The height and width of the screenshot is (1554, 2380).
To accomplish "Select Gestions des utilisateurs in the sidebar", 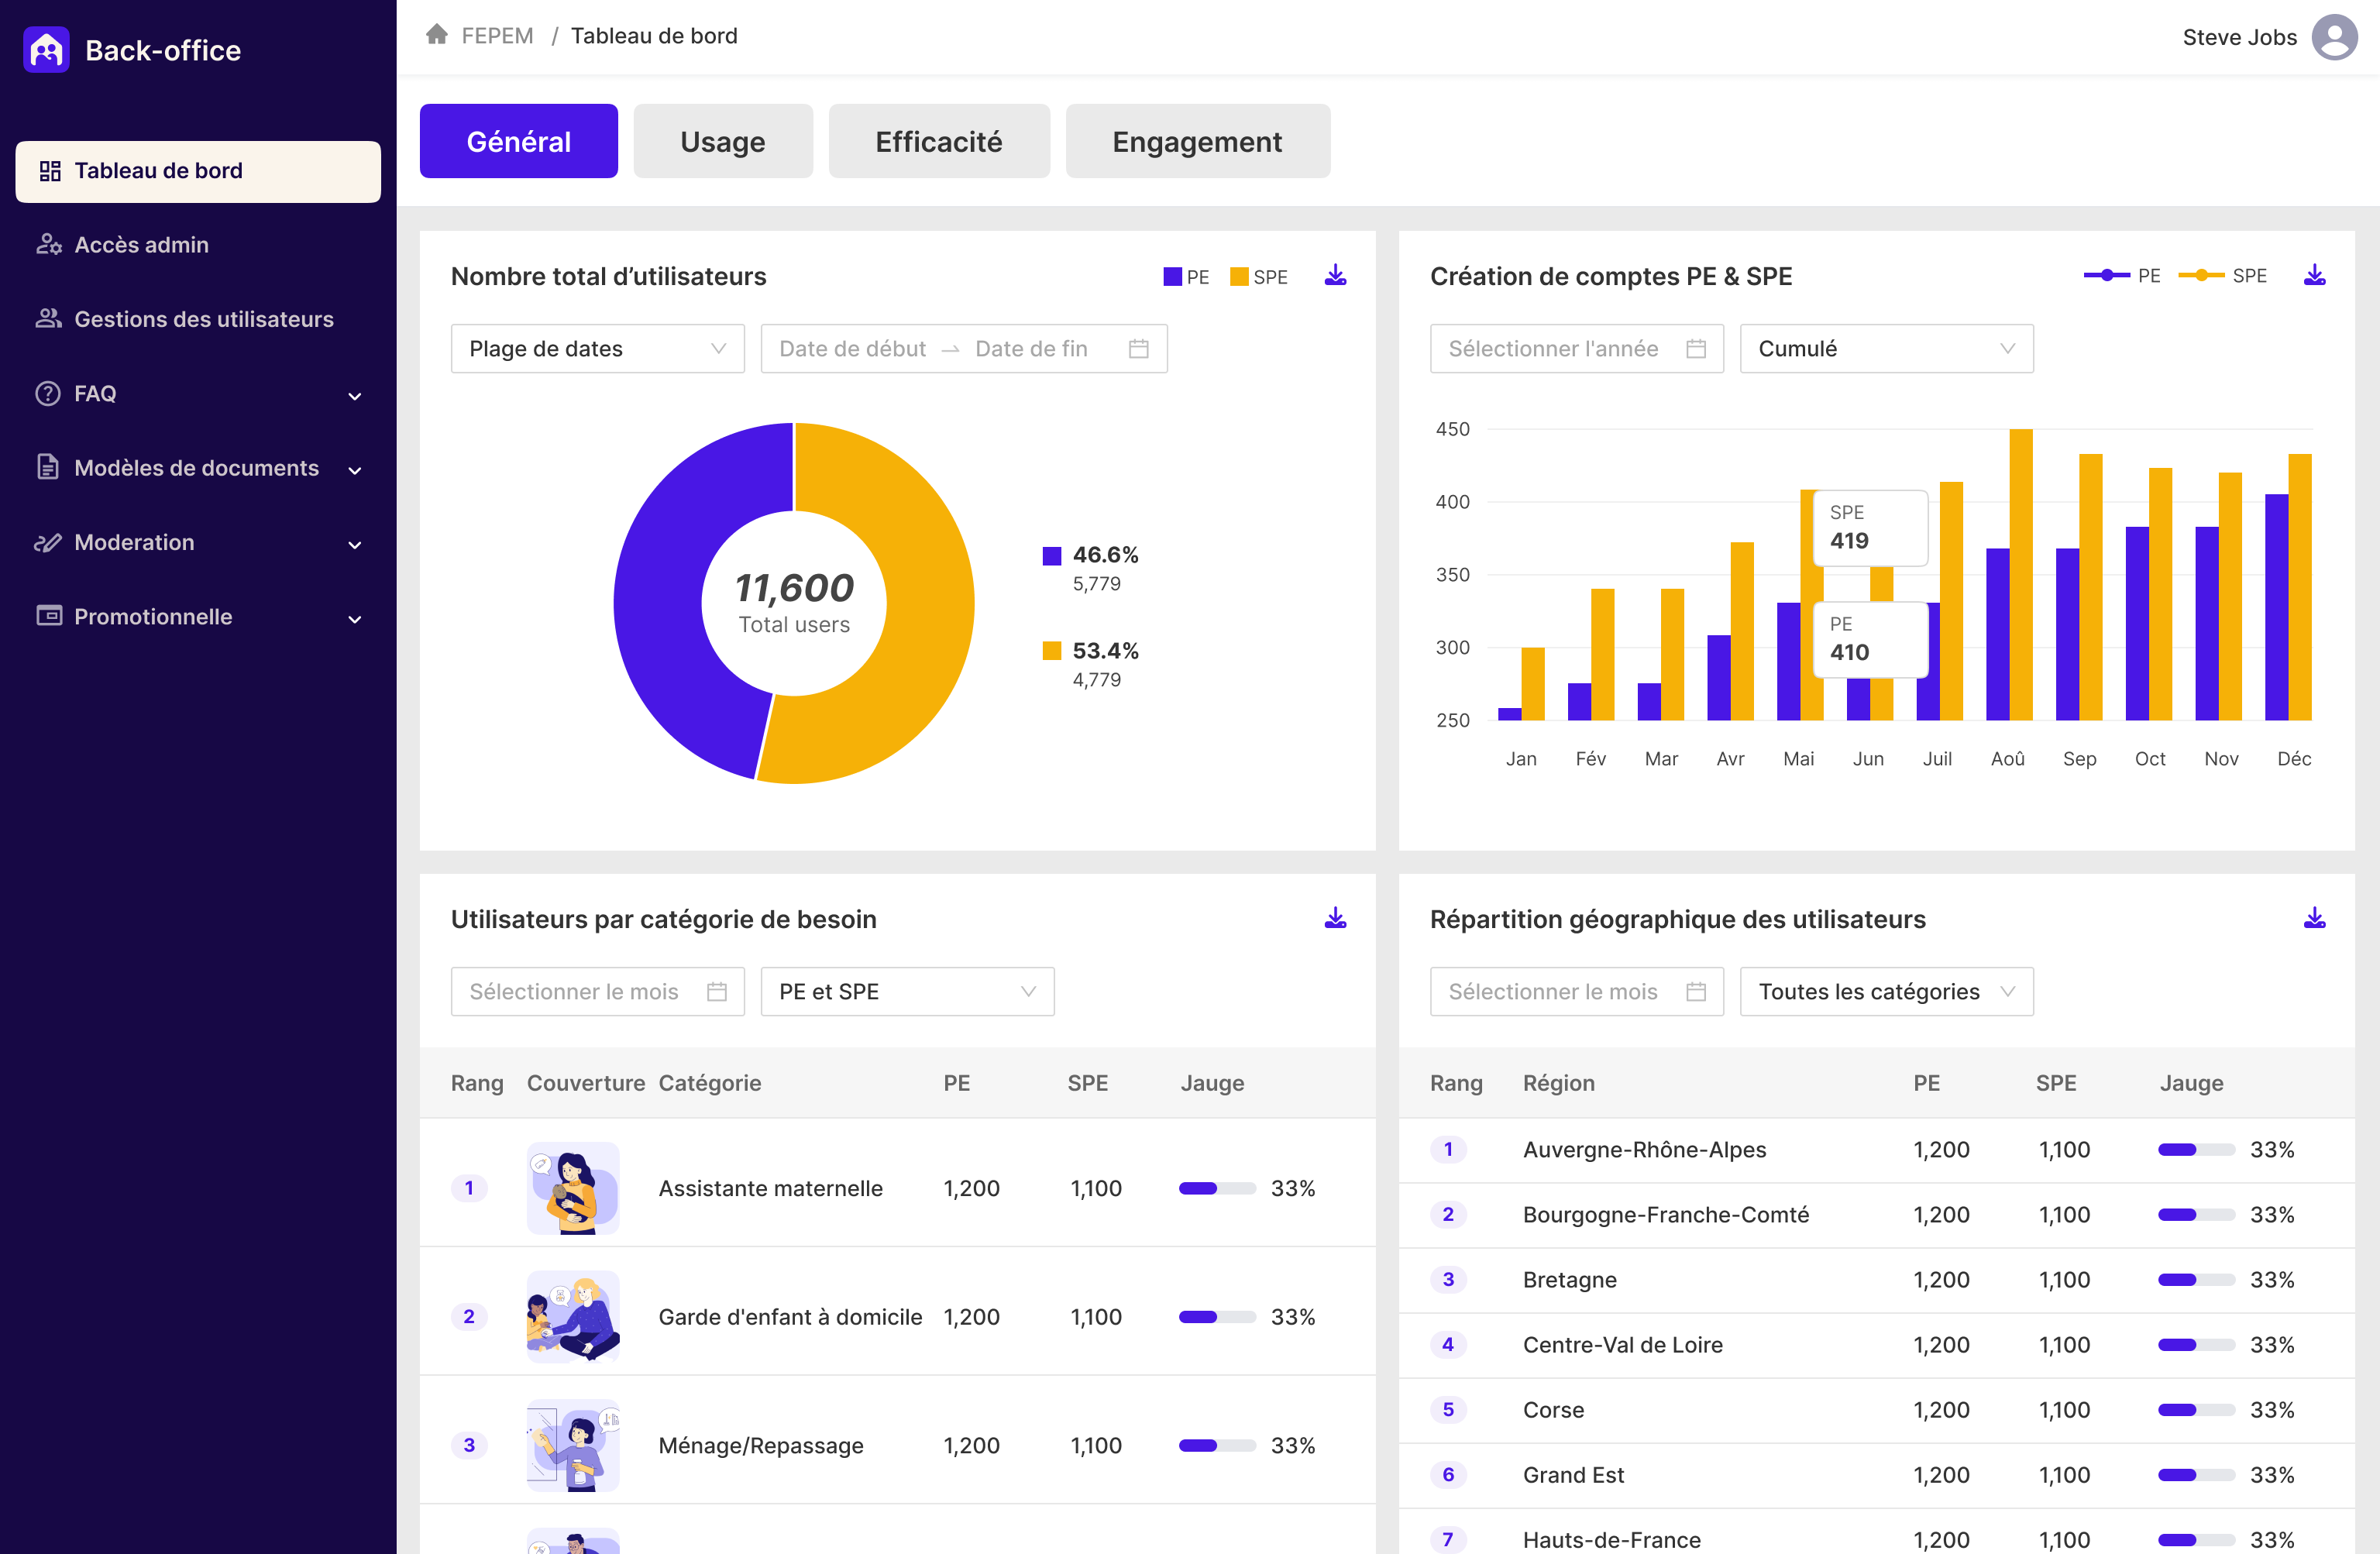I will [x=203, y=319].
